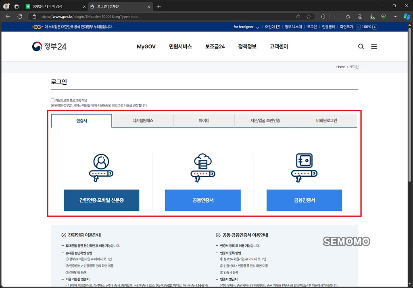Screen dimensions: 413x288
Task: Click the 금융인증서 button
Action: (x=304, y=200)
